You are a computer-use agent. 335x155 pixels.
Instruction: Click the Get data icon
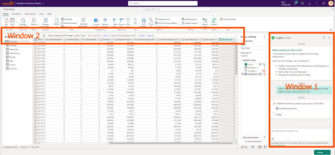(x=7, y=20)
